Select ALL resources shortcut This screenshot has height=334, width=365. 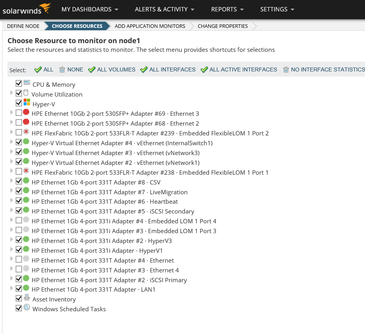pos(44,69)
